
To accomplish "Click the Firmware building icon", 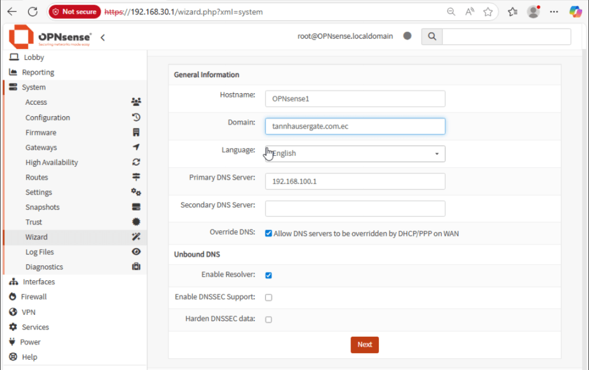I will (x=136, y=132).
